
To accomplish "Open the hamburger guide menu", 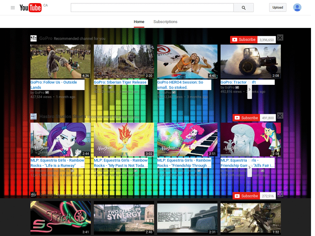I will point(13,8).
